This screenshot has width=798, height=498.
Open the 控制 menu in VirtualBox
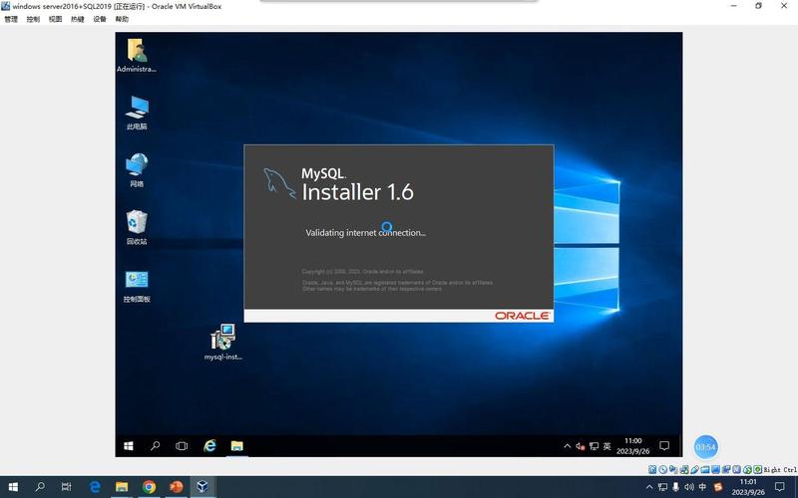point(34,19)
